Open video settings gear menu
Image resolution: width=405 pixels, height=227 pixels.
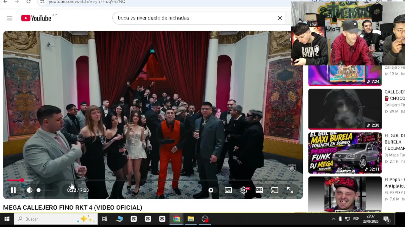(x=244, y=190)
